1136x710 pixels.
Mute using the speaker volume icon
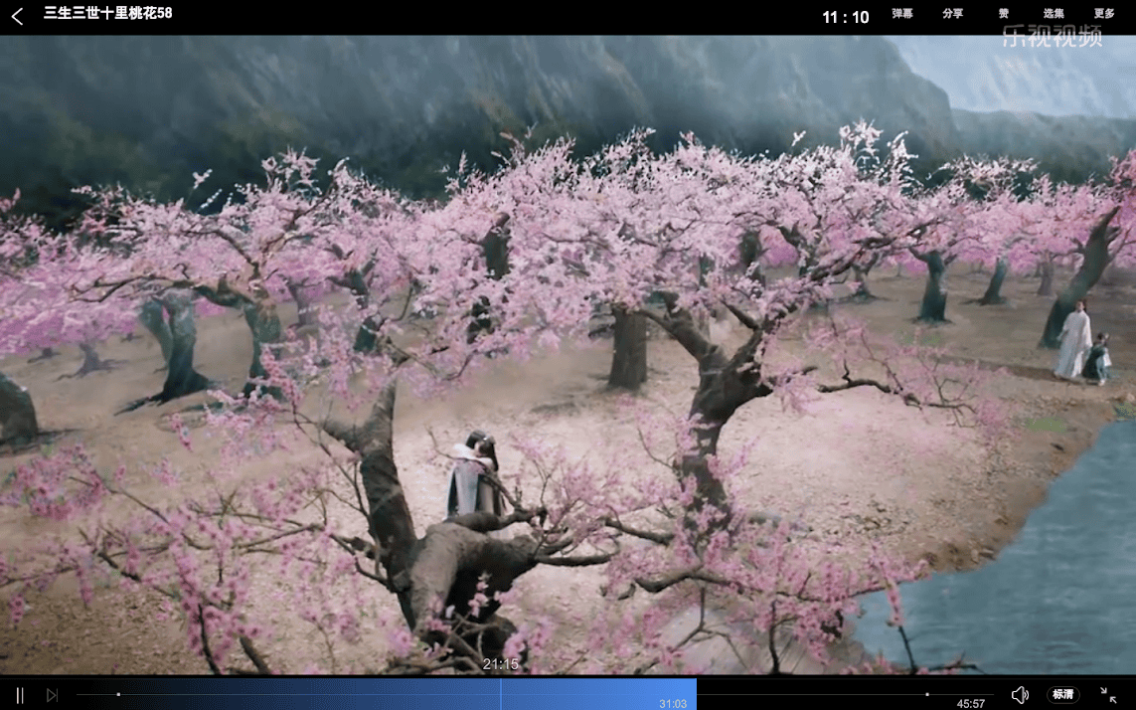[x=1020, y=695]
